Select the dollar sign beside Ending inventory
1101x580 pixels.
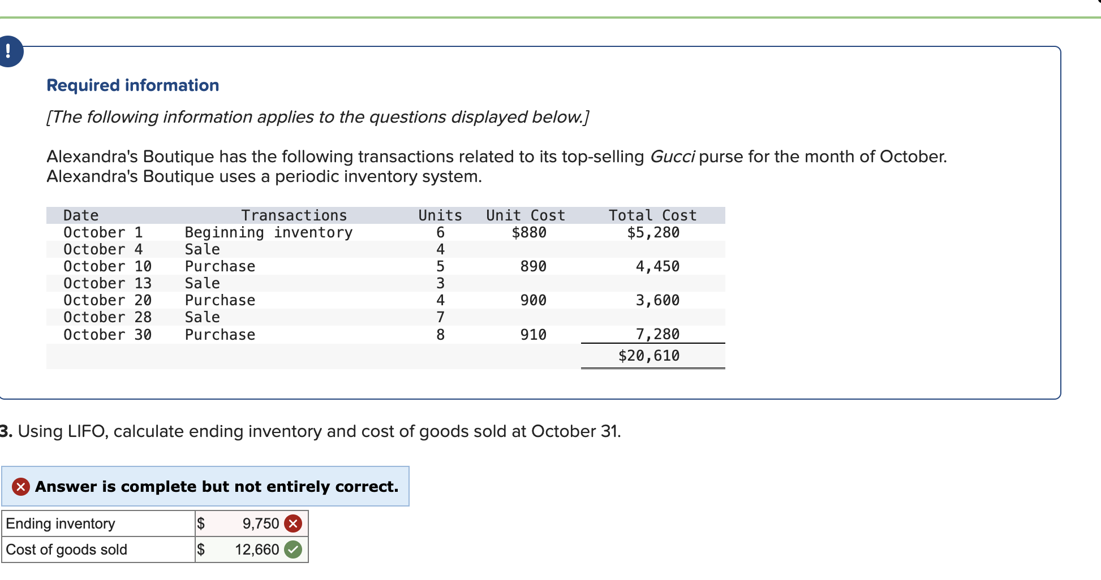click(x=201, y=523)
